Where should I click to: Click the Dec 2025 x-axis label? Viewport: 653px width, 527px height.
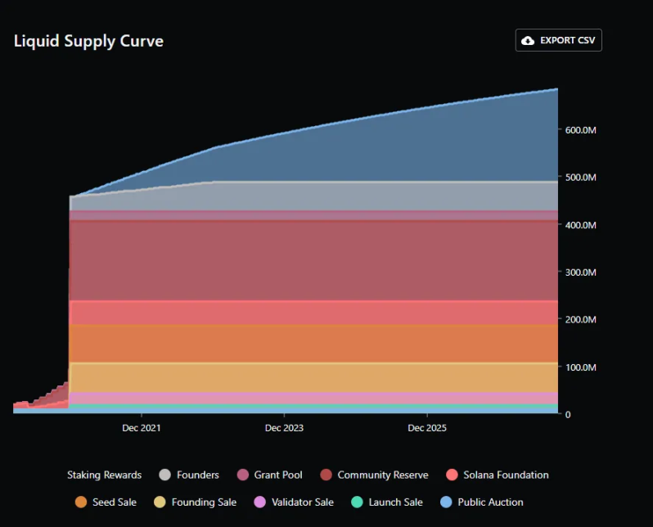click(427, 428)
